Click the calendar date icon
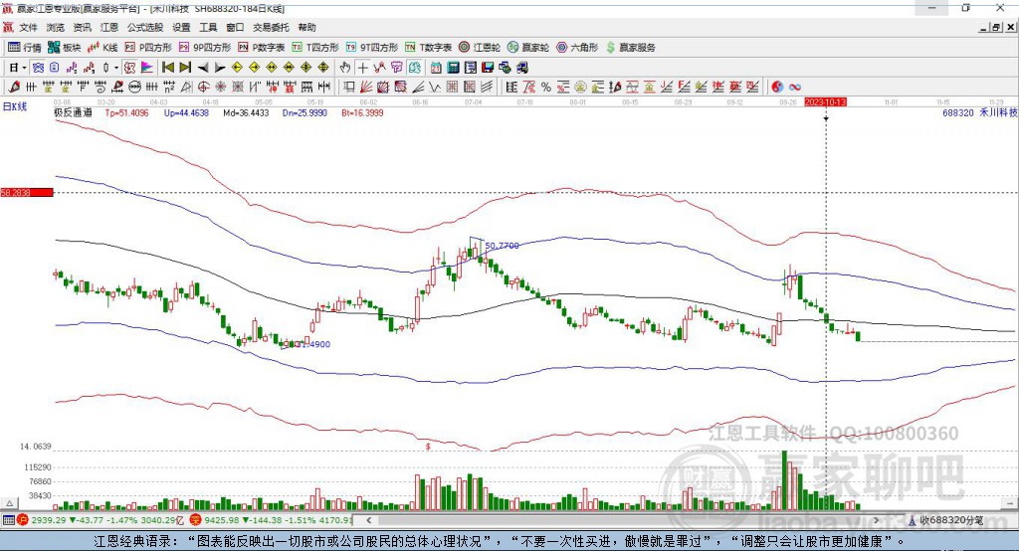1019x551 pixels. coord(436,68)
